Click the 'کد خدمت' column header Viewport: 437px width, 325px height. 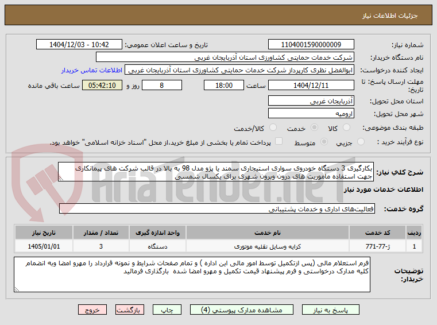[x=378, y=233]
